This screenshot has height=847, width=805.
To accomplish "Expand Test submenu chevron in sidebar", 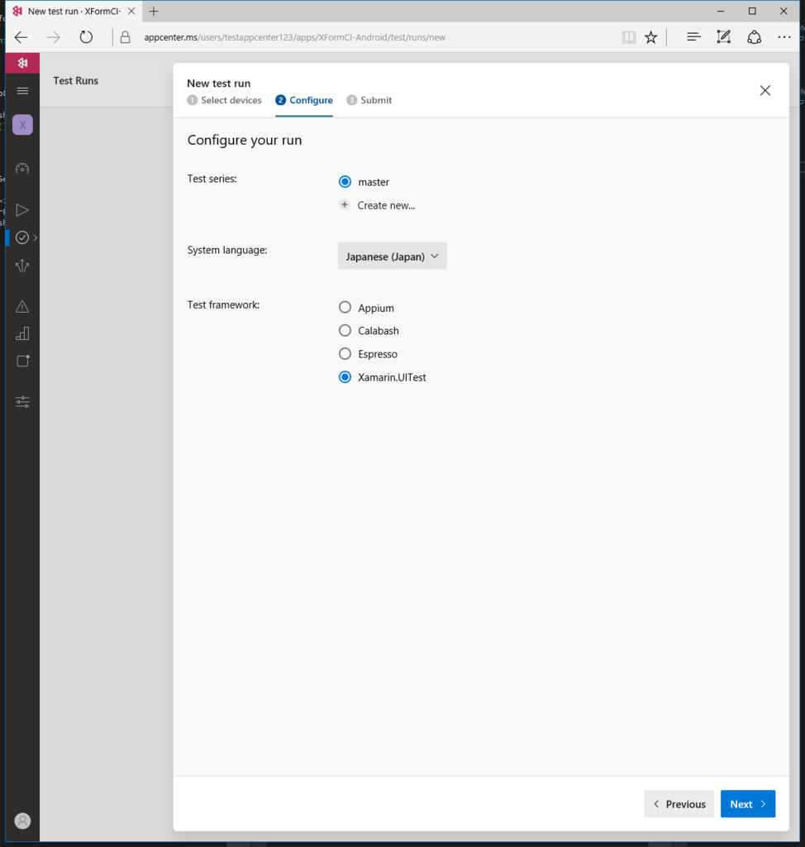I will tap(36, 237).
